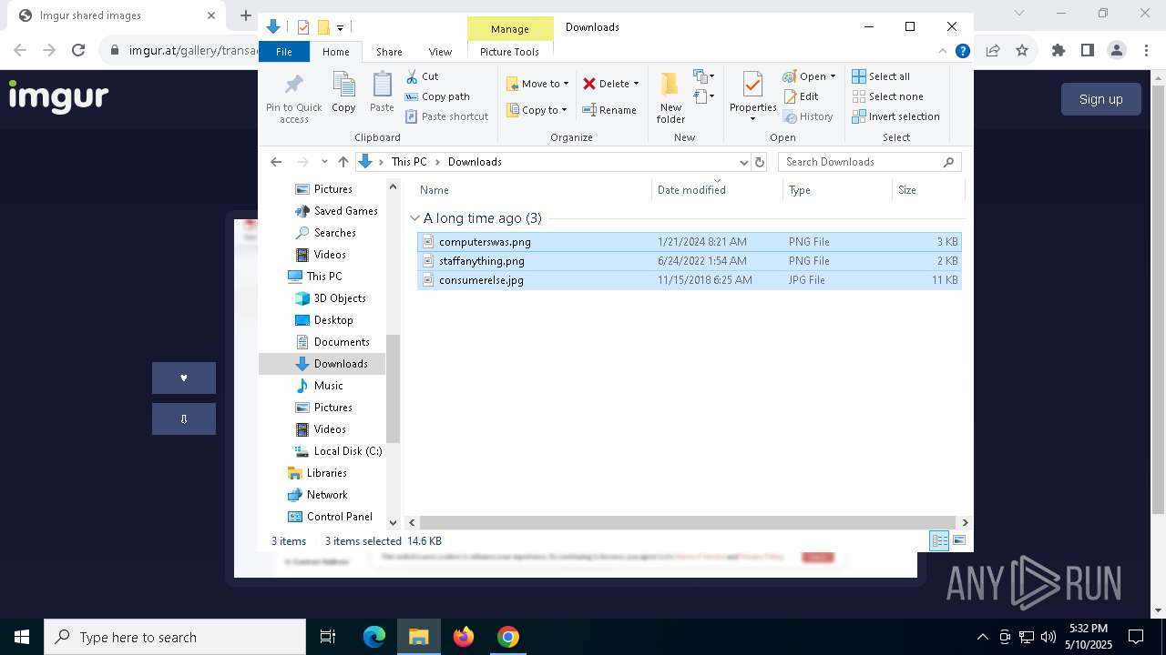Switch to the Home ribbon tab
Image resolution: width=1166 pixels, height=655 pixels.
335,52
